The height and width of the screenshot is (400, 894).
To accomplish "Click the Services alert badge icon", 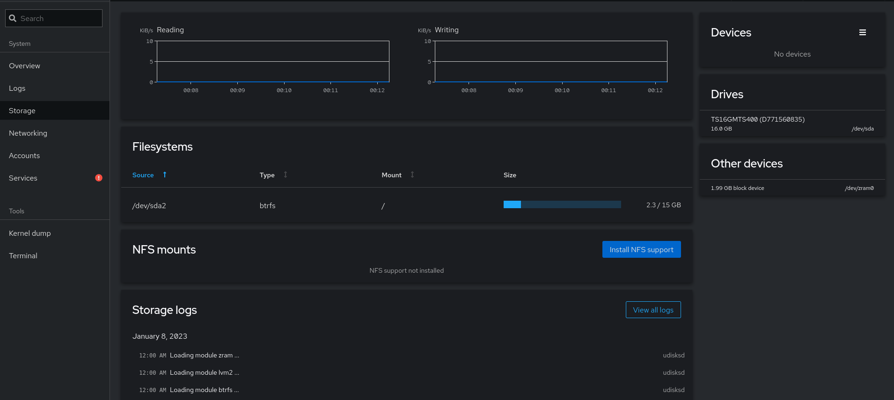I will pos(99,178).
